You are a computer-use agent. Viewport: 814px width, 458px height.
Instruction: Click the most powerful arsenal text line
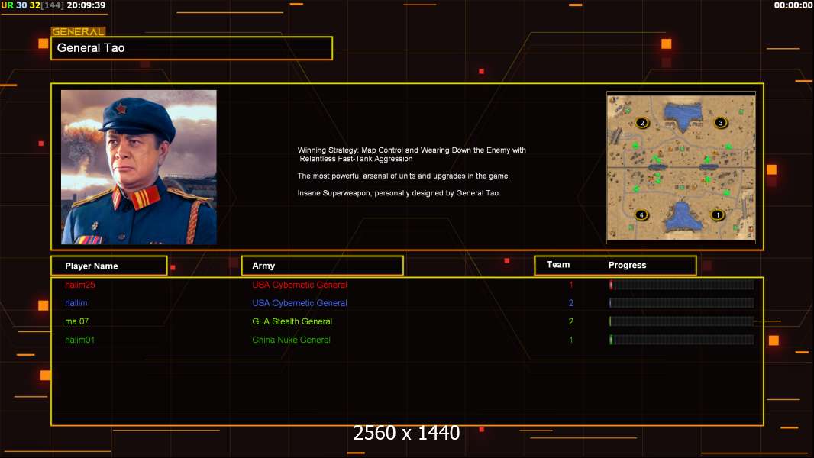(403, 176)
